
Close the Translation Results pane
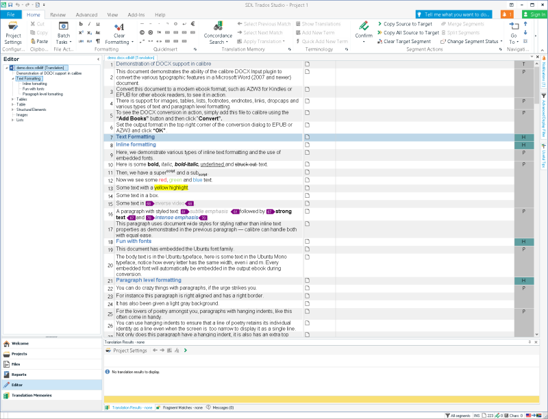[x=536, y=342]
